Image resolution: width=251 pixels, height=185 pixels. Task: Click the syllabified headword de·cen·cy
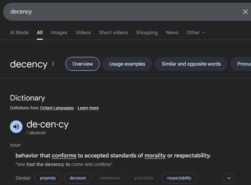48,124
